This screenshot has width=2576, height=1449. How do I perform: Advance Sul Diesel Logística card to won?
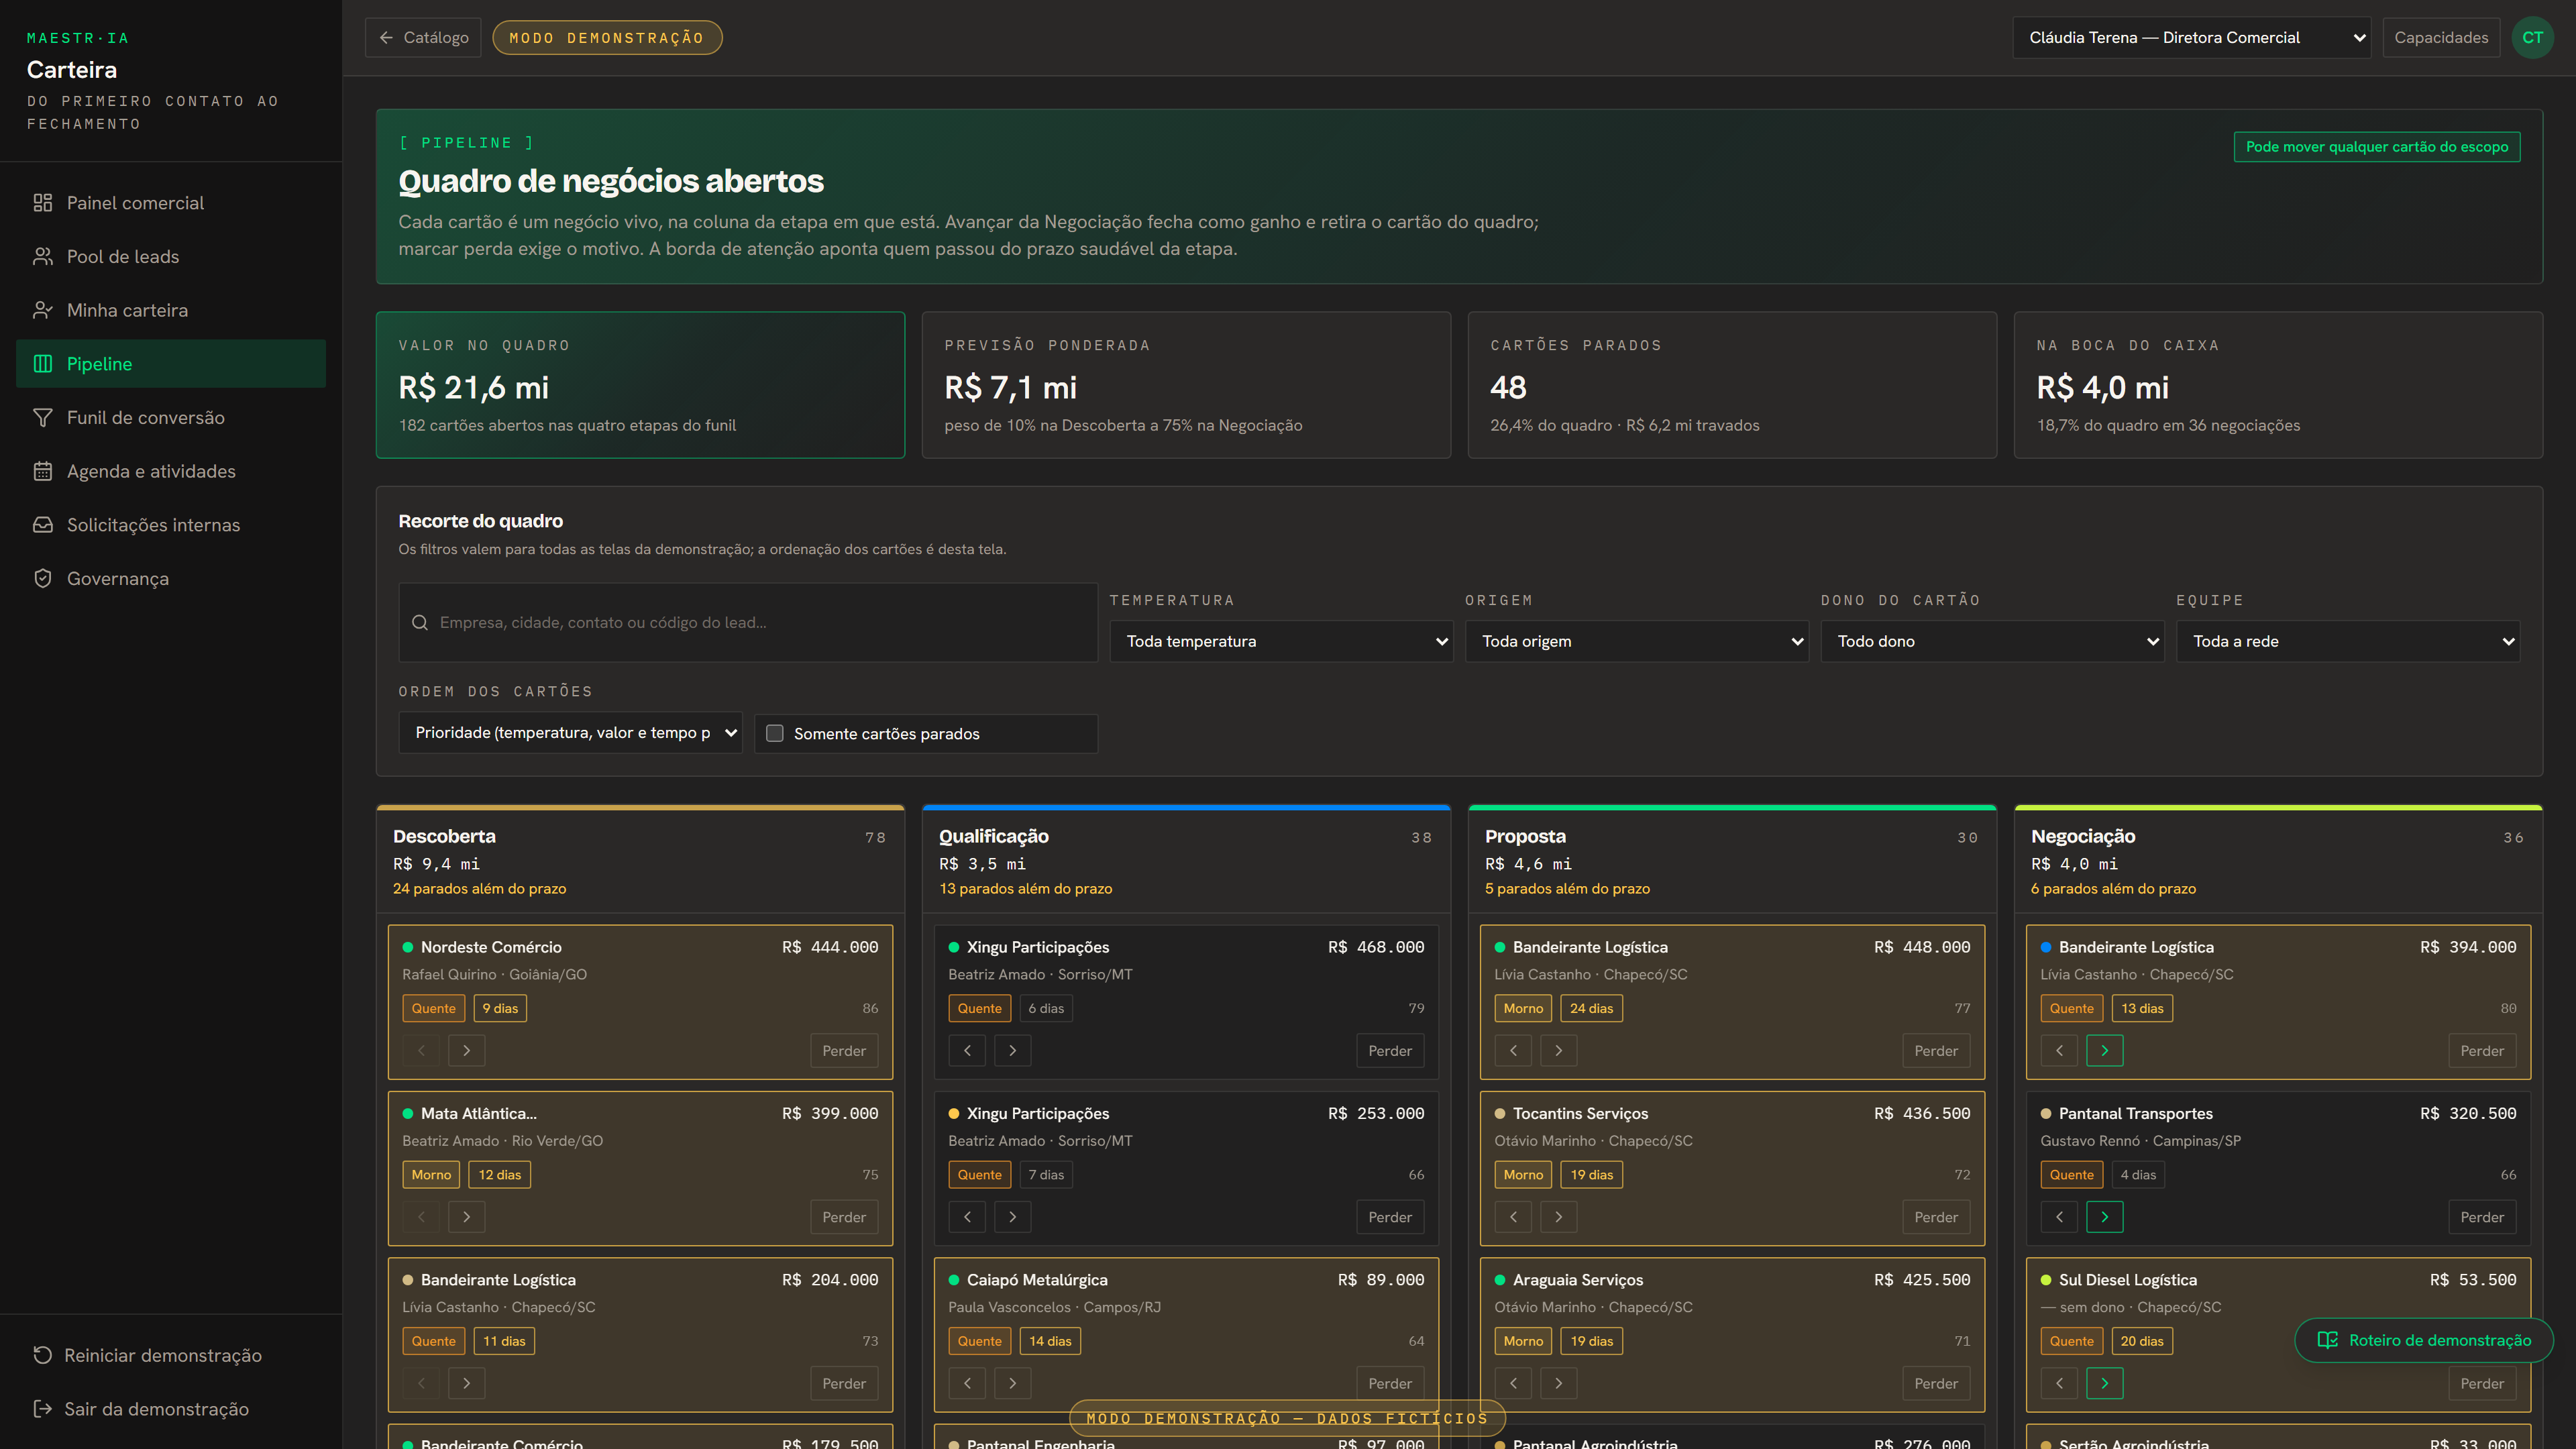coord(2105,1384)
